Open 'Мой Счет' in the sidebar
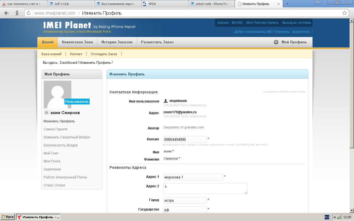 51,153
